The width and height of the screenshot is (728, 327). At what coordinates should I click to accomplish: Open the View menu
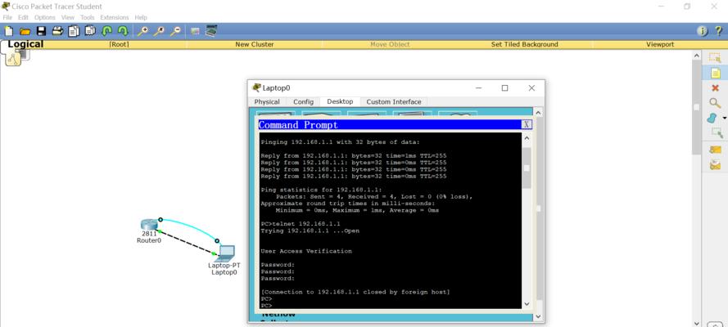[x=68, y=18]
